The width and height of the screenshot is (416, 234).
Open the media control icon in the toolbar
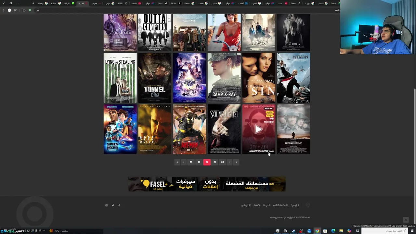pyautogui.click(x=15, y=10)
